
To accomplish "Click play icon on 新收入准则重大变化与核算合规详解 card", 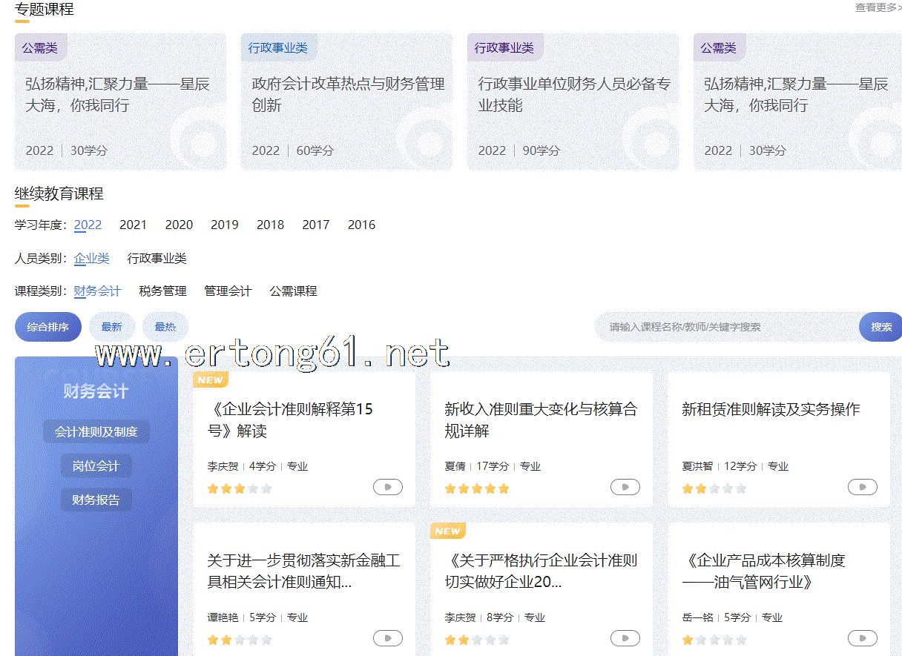I will point(625,487).
